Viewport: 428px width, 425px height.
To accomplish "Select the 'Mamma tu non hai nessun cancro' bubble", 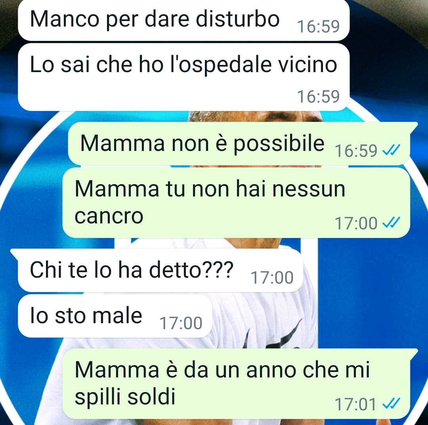I will pyautogui.click(x=236, y=203).
